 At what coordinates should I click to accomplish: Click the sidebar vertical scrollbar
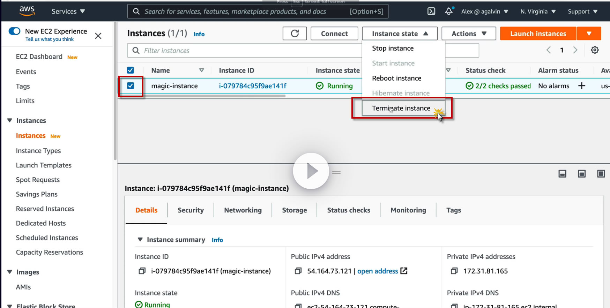click(115, 91)
